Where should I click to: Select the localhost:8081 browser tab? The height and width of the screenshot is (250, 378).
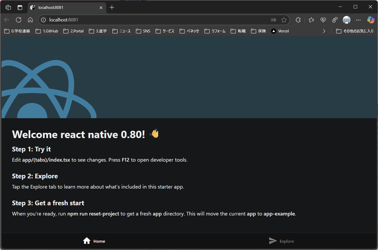pos(67,8)
